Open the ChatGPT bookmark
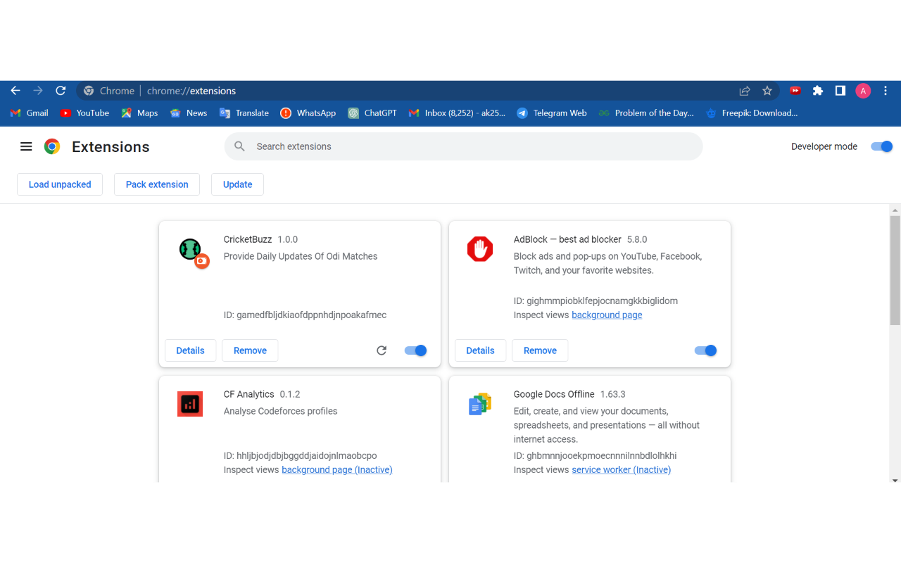 [x=372, y=113]
